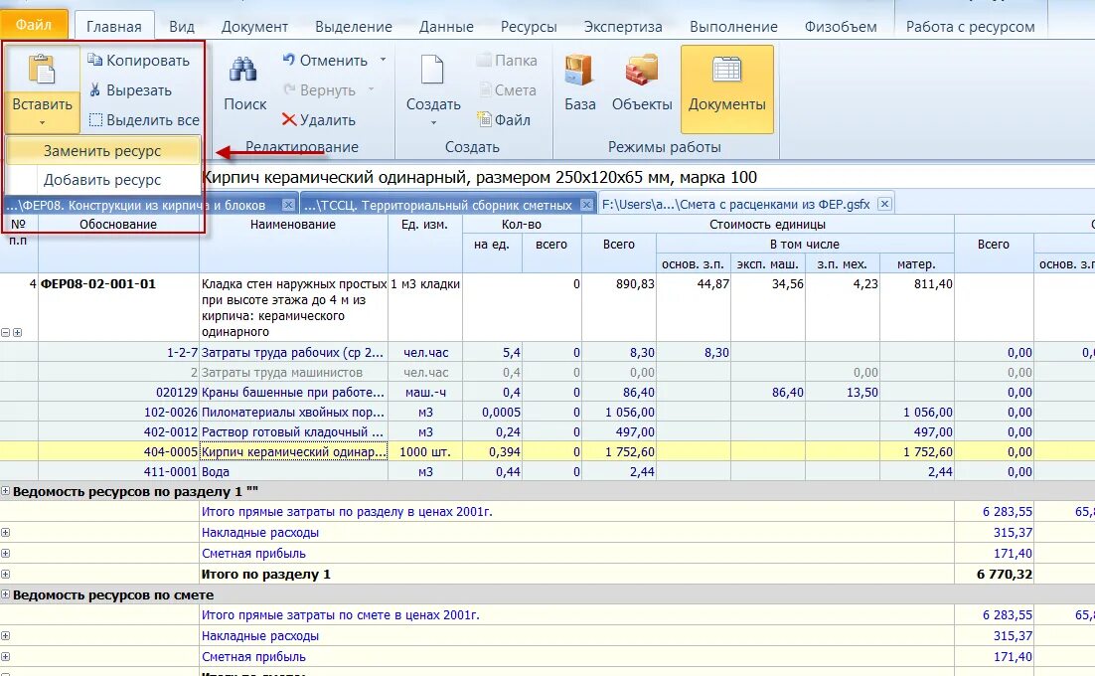Click Выделить все select-all button
This screenshot has height=676, width=1095.
[144, 120]
